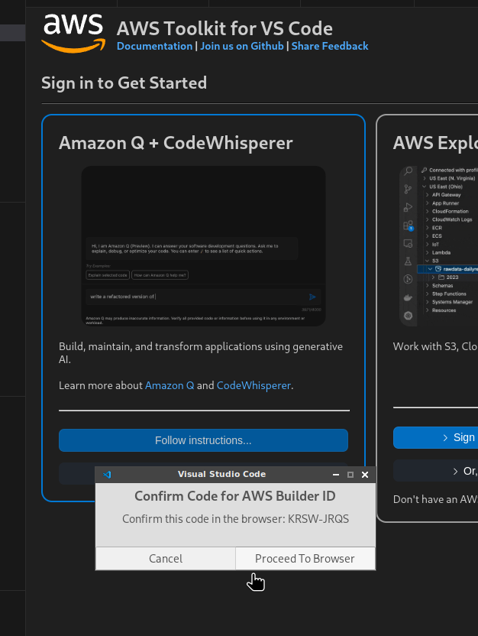Screen dimensions: 478x636
Task: Click the AWS logo
Action: [x=73, y=34]
